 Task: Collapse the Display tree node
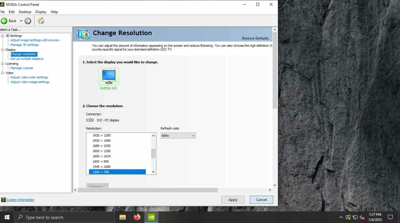[x=3, y=50]
